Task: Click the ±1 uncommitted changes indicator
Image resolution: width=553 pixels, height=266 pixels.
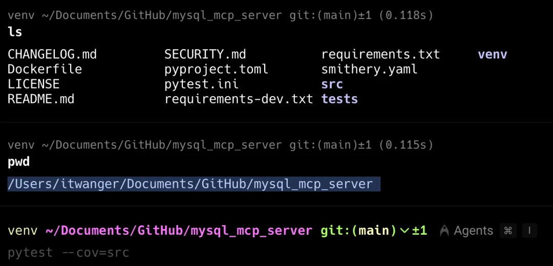Action: click(420, 231)
